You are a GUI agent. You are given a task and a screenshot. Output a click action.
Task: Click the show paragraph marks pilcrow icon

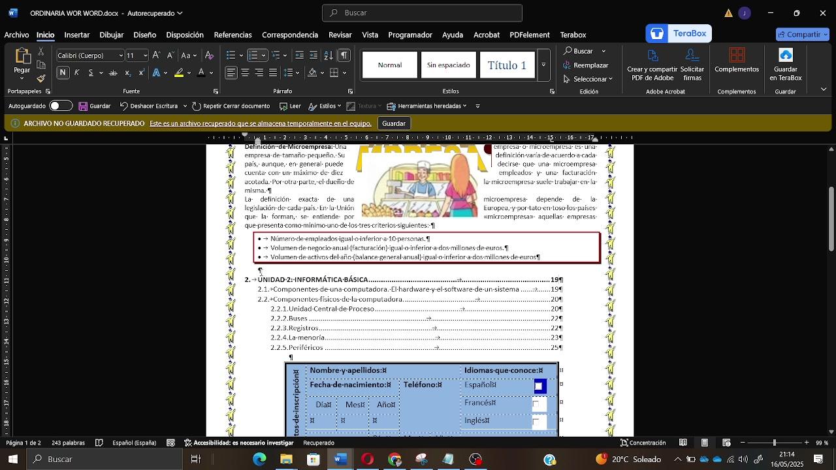[x=344, y=55]
